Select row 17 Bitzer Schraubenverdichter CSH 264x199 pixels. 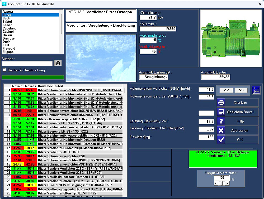[x=63, y=156]
